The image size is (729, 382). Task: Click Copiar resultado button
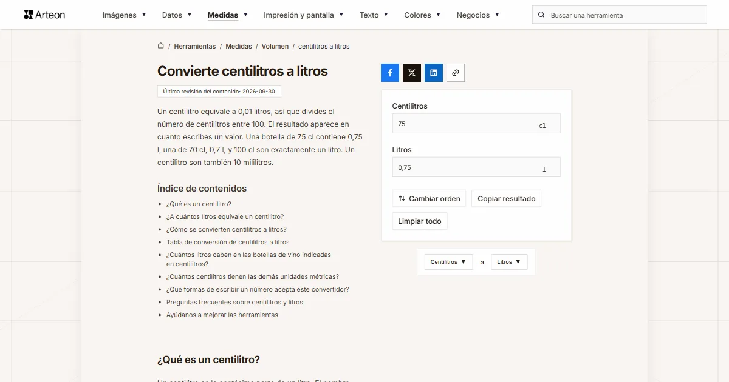[507, 198]
